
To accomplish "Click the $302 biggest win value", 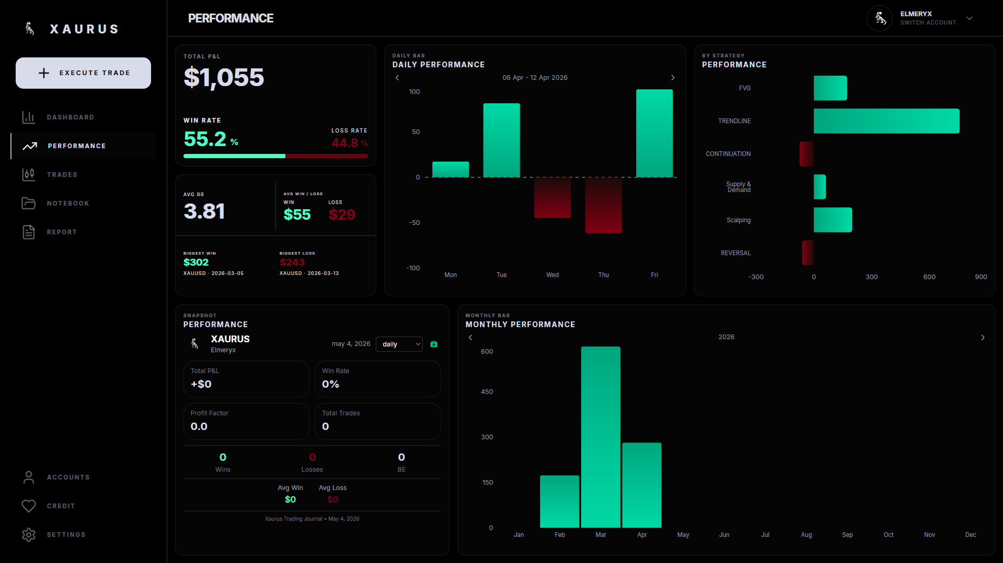I will [196, 262].
